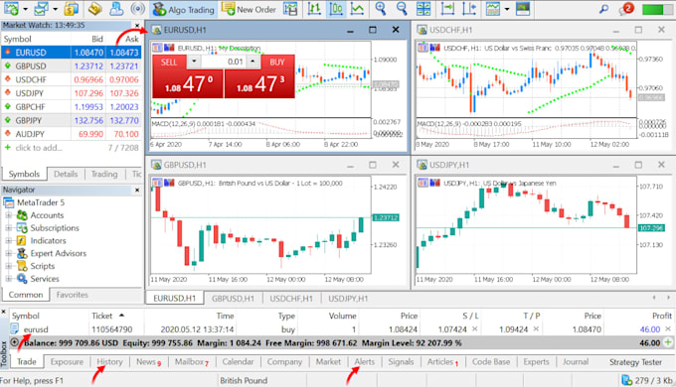Remove the S/L with its X
The height and width of the screenshot is (387, 676).
(474, 328)
